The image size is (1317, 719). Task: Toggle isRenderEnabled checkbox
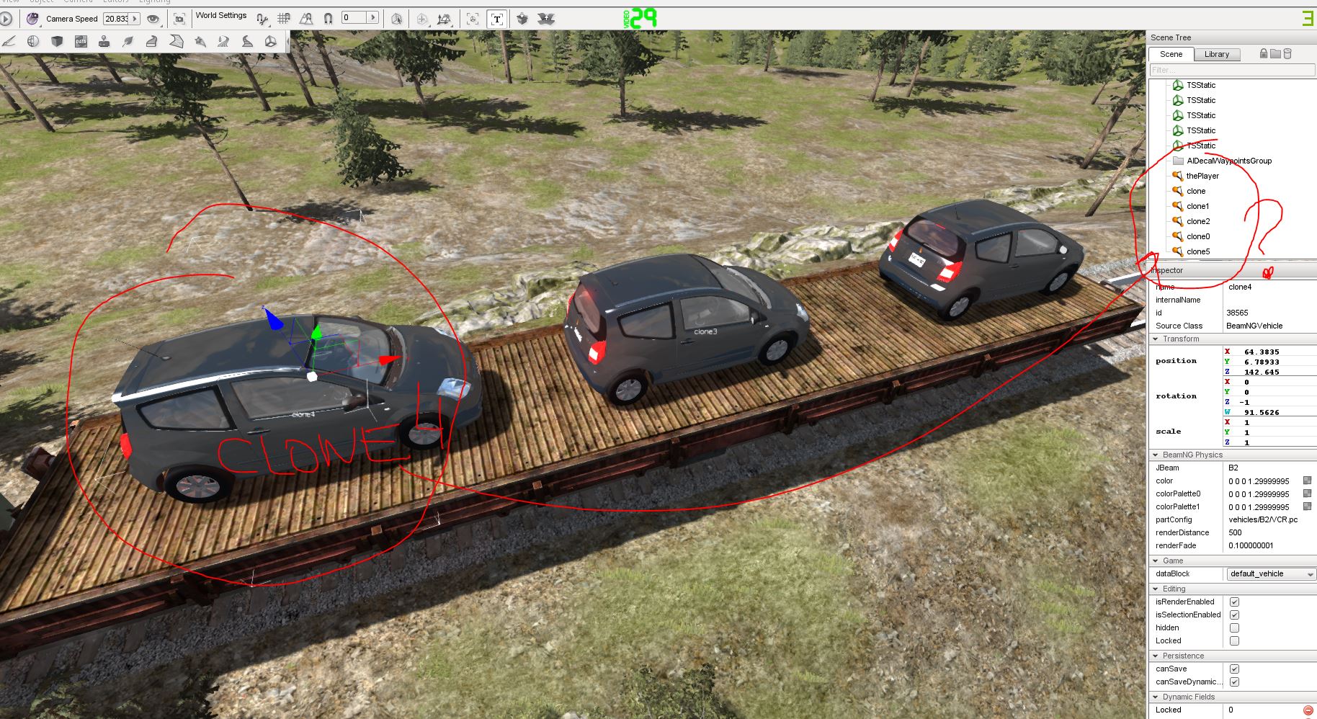1234,602
